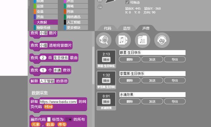Select the no-rotation arrow icon
Viewport: 211px width, 127px height.
[x=100, y=7]
